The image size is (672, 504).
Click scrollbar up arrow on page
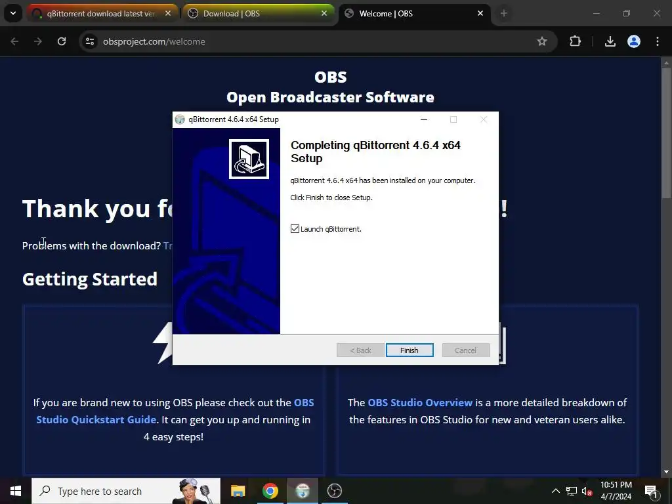[x=666, y=62]
